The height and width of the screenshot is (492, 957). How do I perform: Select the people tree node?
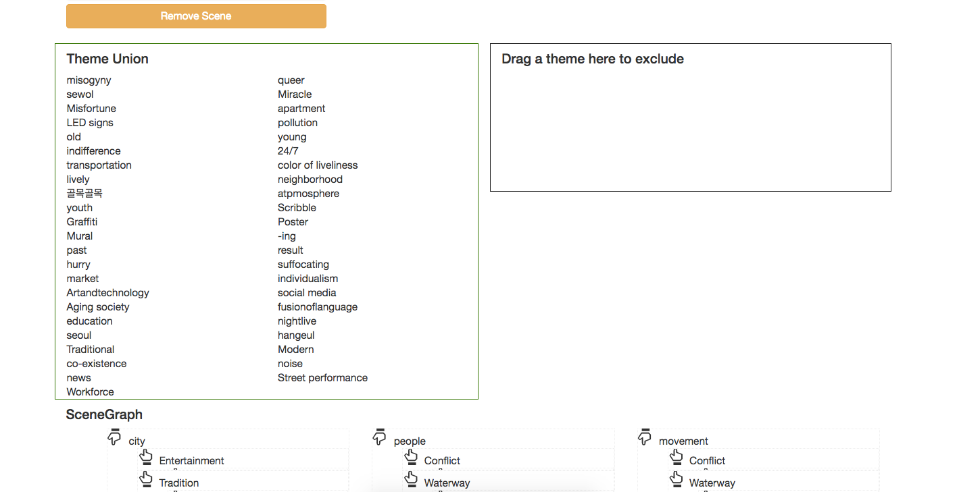click(x=410, y=441)
